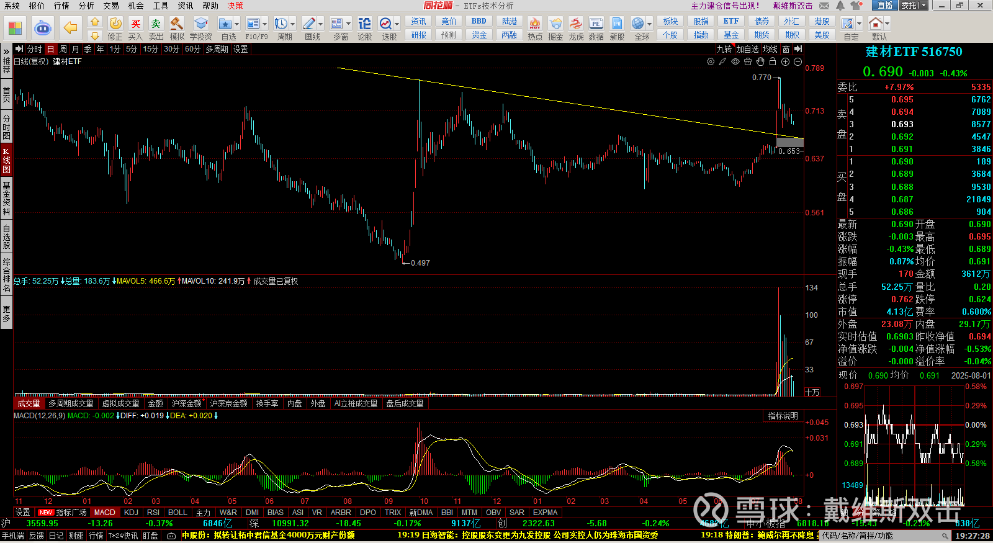Open the 交易 menu

[112, 6]
